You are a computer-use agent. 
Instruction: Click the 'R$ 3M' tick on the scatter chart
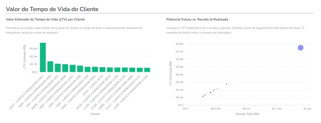click(180, 82)
